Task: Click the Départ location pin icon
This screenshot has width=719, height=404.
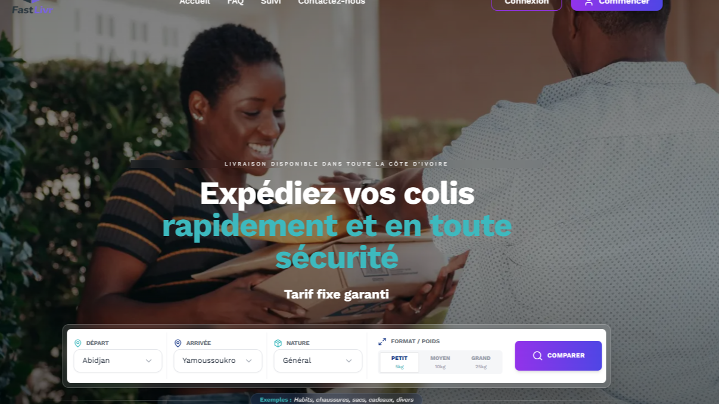Action: 77,343
